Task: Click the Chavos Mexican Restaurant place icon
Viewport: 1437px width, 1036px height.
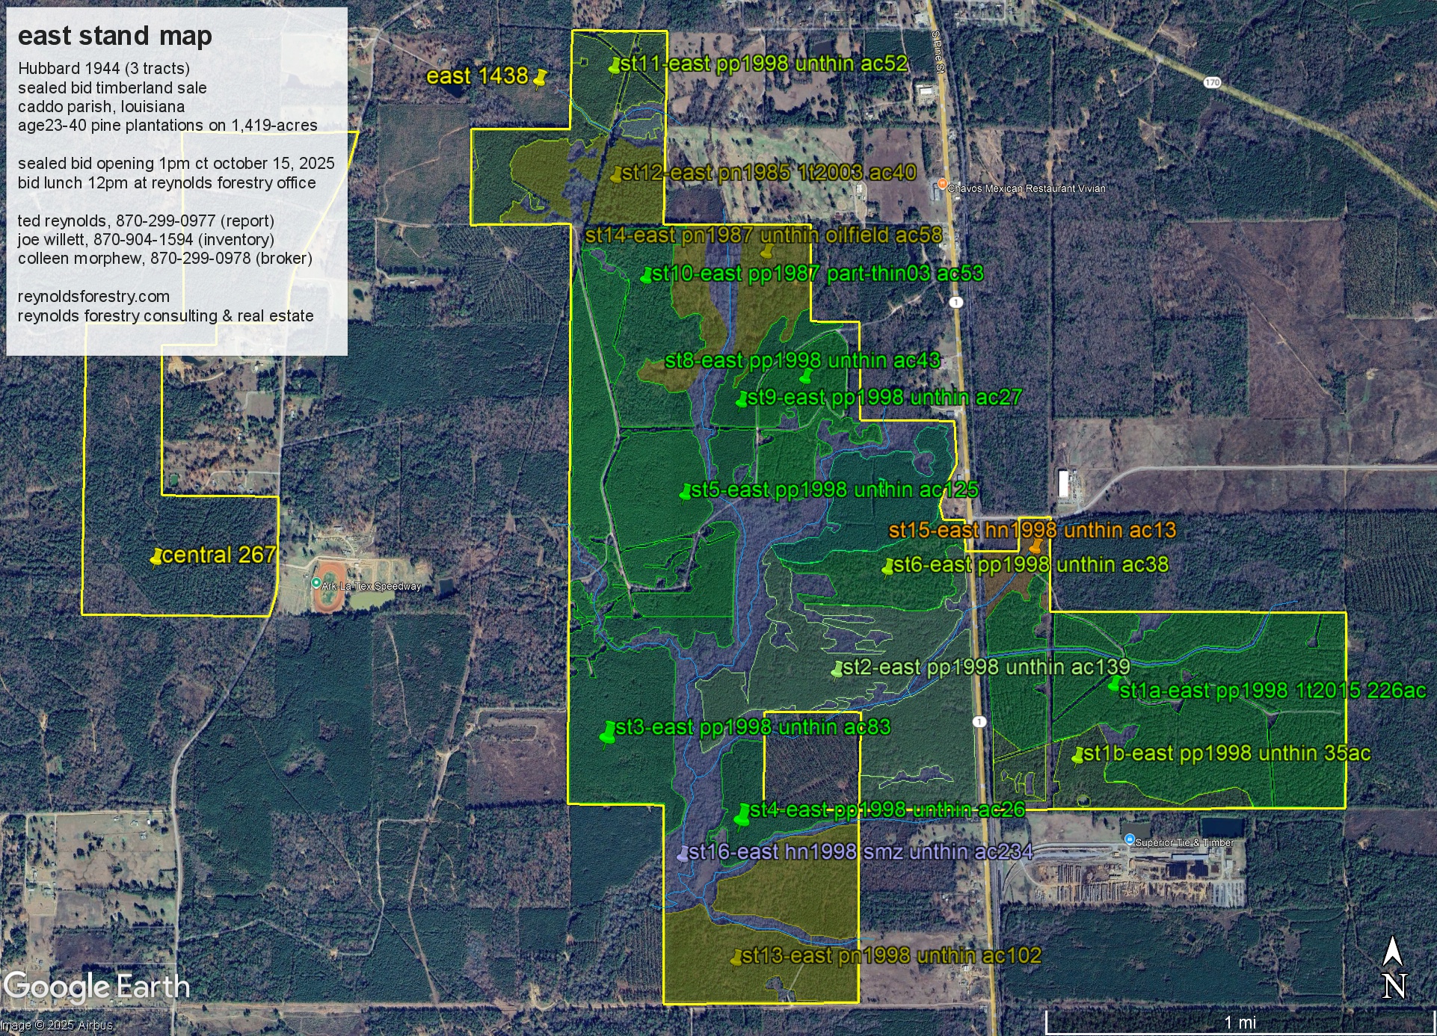Action: [x=943, y=184]
